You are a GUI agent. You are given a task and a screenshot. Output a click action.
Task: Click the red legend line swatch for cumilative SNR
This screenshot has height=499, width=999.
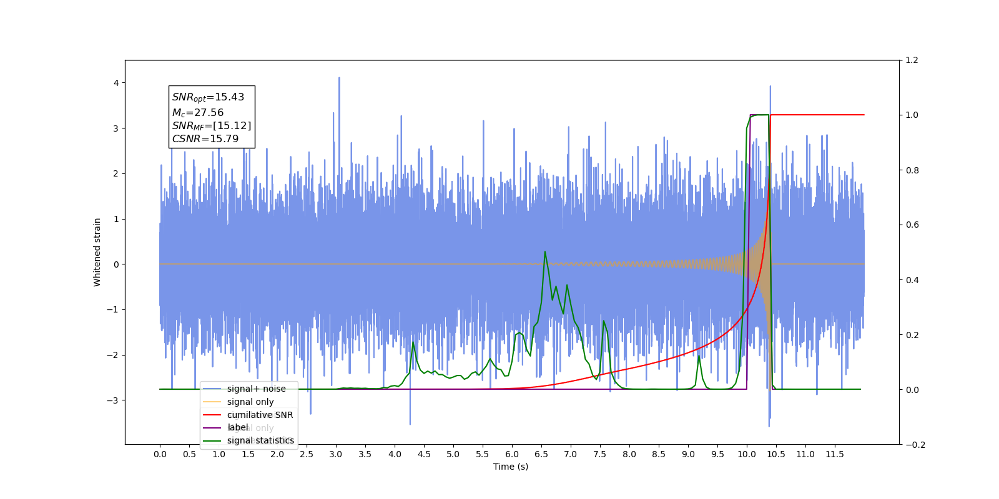pyautogui.click(x=212, y=415)
